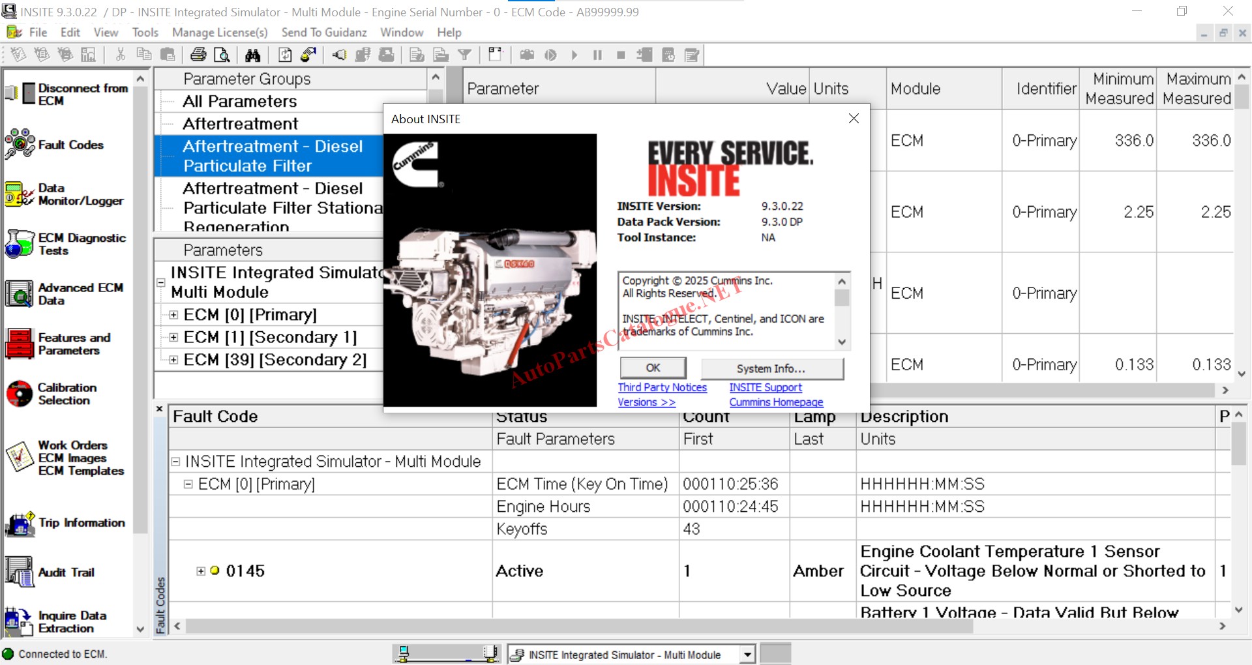Open the Audit Trail view
Viewport: 1252px width, 665px height.
(x=20, y=572)
